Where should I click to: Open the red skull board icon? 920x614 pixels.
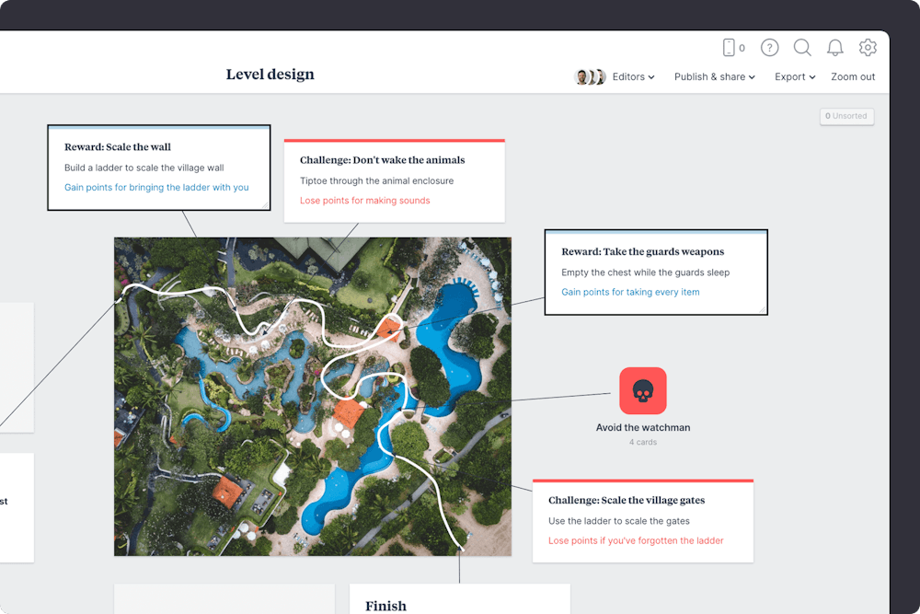point(642,390)
